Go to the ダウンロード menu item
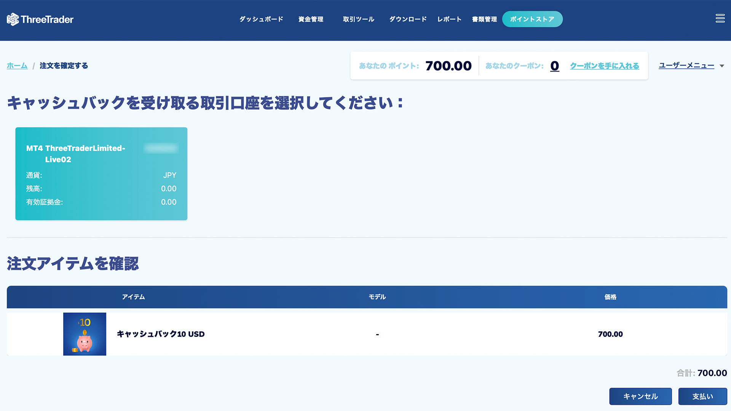731x411 pixels. (x=408, y=19)
